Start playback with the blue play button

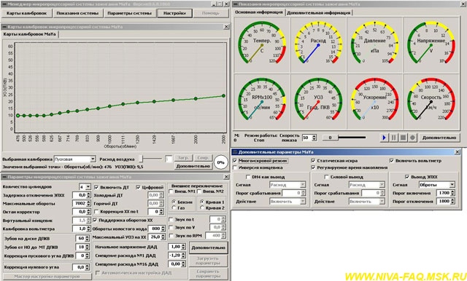click(385, 138)
